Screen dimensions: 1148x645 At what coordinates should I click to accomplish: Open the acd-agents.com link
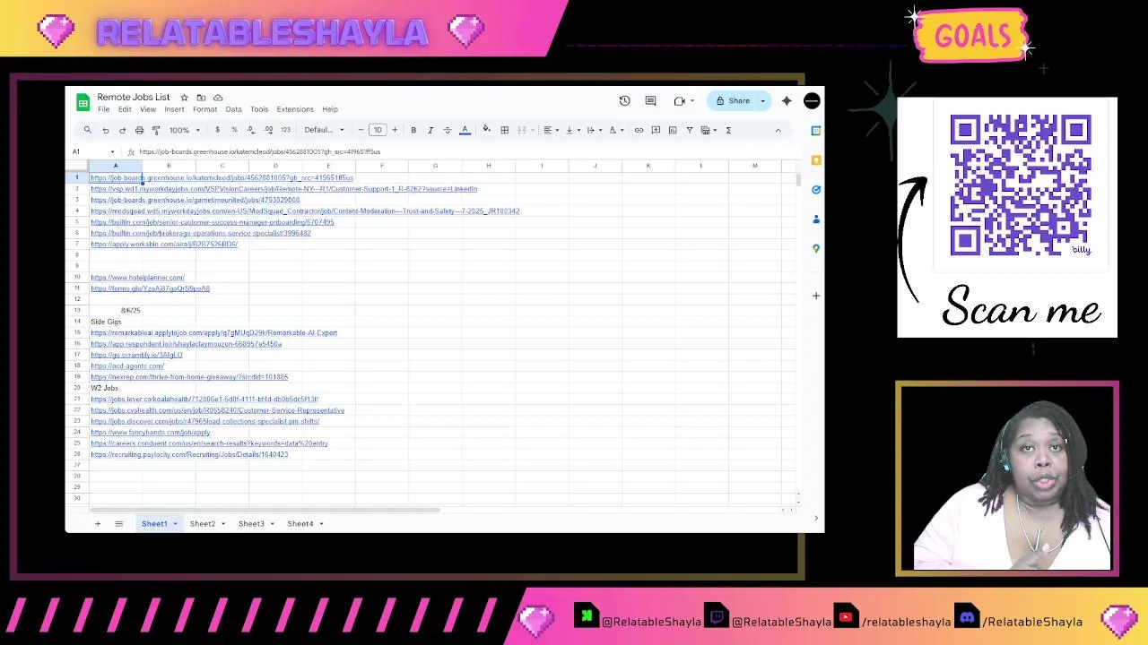[x=127, y=366]
